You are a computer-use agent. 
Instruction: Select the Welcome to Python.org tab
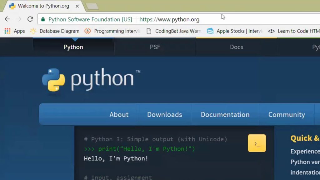[x=43, y=6]
